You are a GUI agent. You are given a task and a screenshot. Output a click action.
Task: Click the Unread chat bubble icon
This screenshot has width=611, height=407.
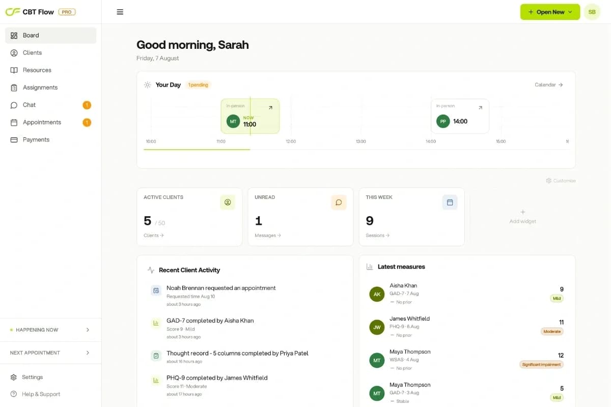[339, 202]
